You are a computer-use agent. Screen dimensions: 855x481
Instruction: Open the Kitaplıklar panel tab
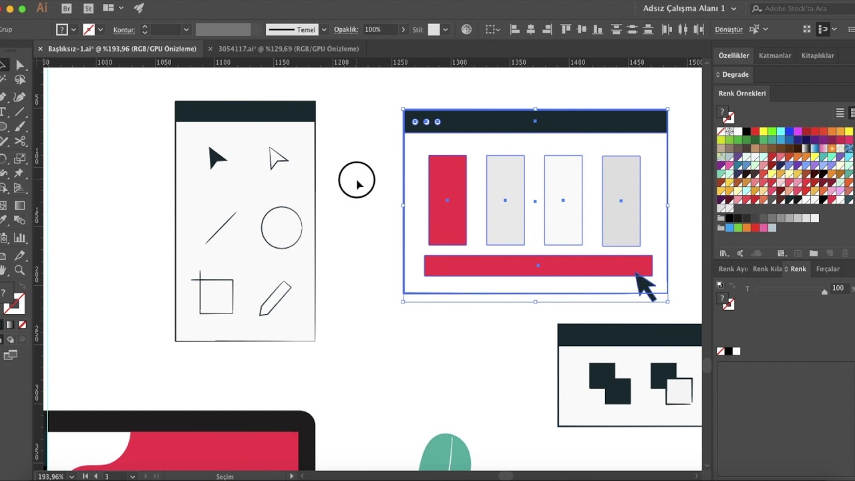(818, 55)
